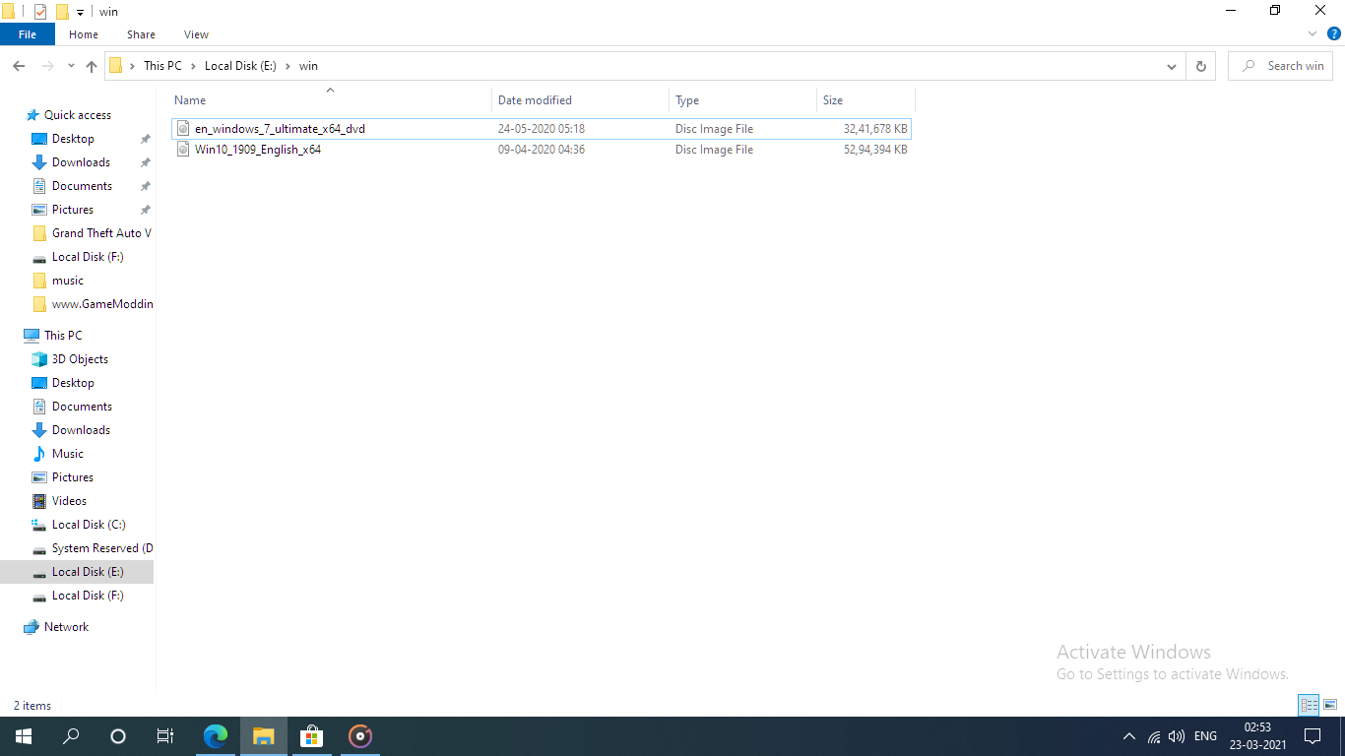Open pinned Desktop under Quick access
The height and width of the screenshot is (756, 1345).
point(73,139)
